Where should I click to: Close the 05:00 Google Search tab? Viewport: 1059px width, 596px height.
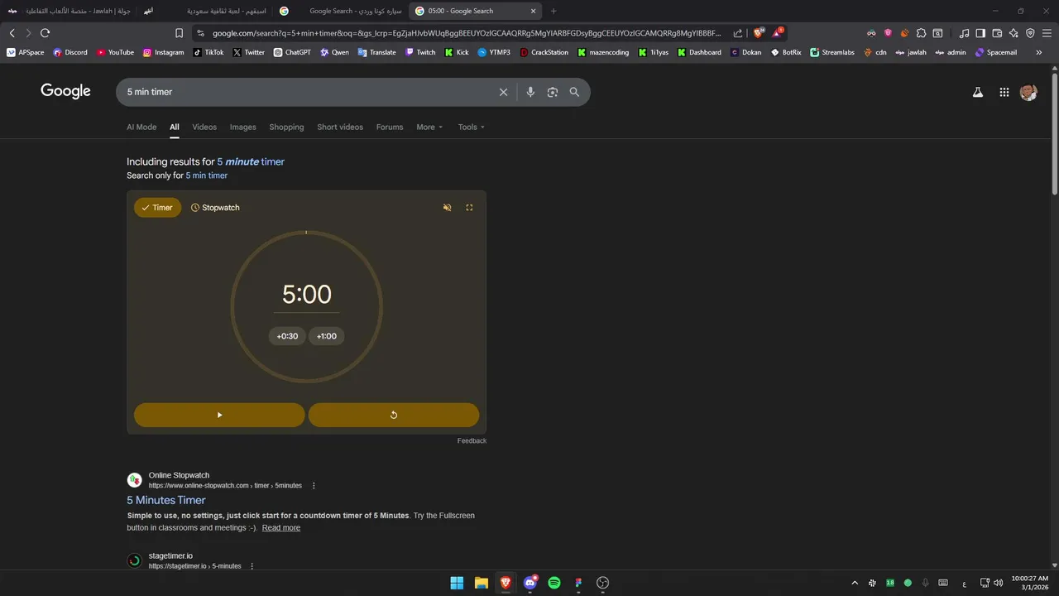[533, 11]
